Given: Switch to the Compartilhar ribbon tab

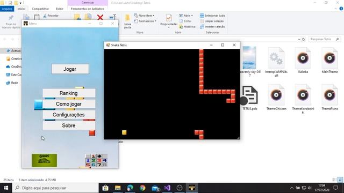Looking at the screenshot, I should [40, 9].
